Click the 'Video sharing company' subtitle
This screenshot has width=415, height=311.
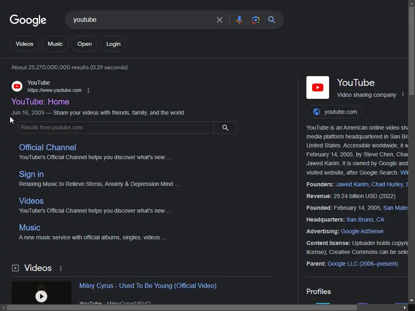point(366,95)
